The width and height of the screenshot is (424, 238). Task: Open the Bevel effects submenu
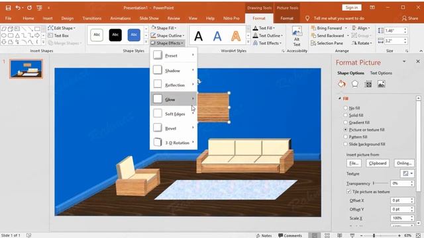174,128
